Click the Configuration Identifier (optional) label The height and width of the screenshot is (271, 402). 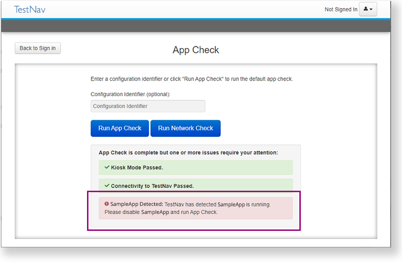click(x=130, y=94)
